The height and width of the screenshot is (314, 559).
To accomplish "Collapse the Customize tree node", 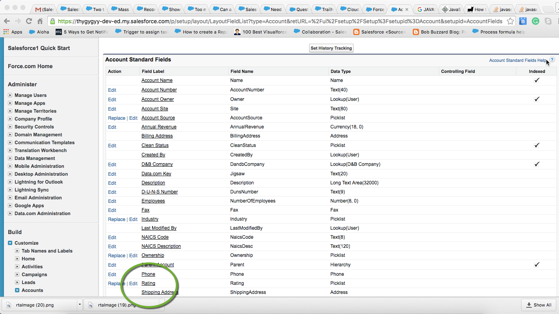I will point(10,243).
